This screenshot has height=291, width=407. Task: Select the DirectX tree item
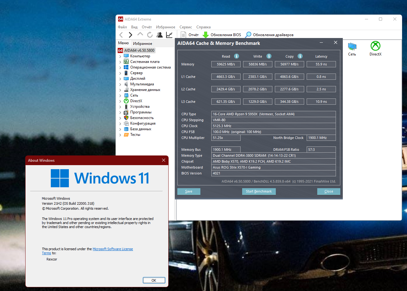point(136,101)
